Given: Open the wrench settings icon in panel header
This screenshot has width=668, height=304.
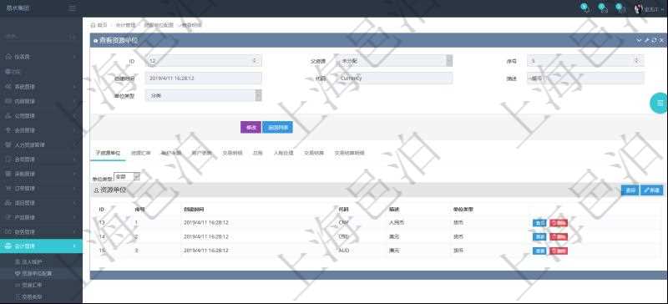Looking at the screenshot, I should coord(646,40).
